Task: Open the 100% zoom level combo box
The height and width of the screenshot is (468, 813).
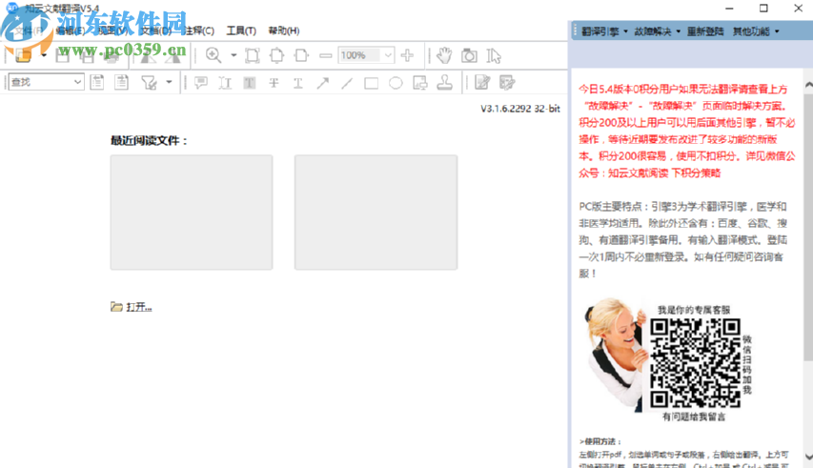Action: [x=366, y=55]
